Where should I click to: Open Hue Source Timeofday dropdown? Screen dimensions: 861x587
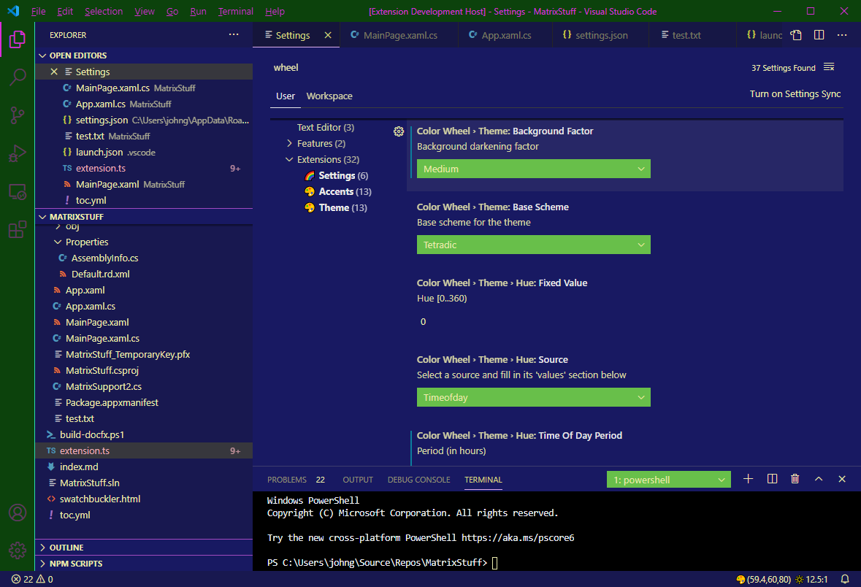[x=533, y=398]
